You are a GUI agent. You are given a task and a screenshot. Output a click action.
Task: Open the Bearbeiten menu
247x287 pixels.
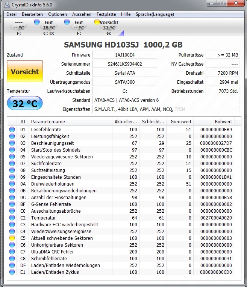tap(32, 14)
